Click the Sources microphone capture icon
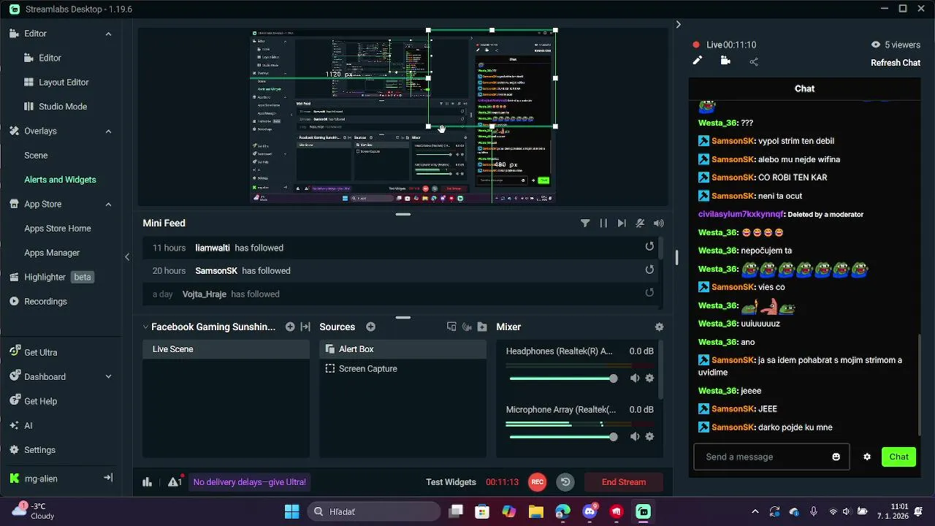Screen dimensions: 935x526 pyautogui.click(x=467, y=327)
